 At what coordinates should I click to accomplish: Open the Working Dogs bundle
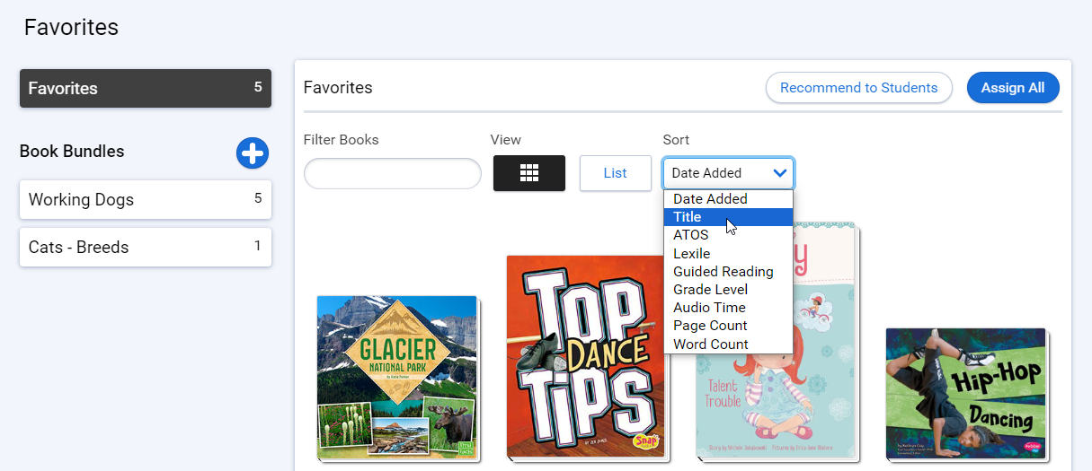pos(146,199)
